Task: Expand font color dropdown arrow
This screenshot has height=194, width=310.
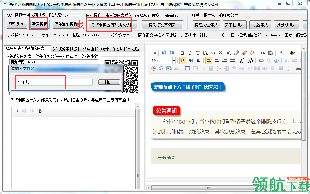Action: click(x=286, y=53)
